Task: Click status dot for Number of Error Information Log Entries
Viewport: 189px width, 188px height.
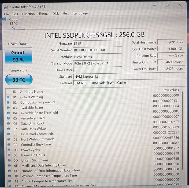Action: coord(10,171)
